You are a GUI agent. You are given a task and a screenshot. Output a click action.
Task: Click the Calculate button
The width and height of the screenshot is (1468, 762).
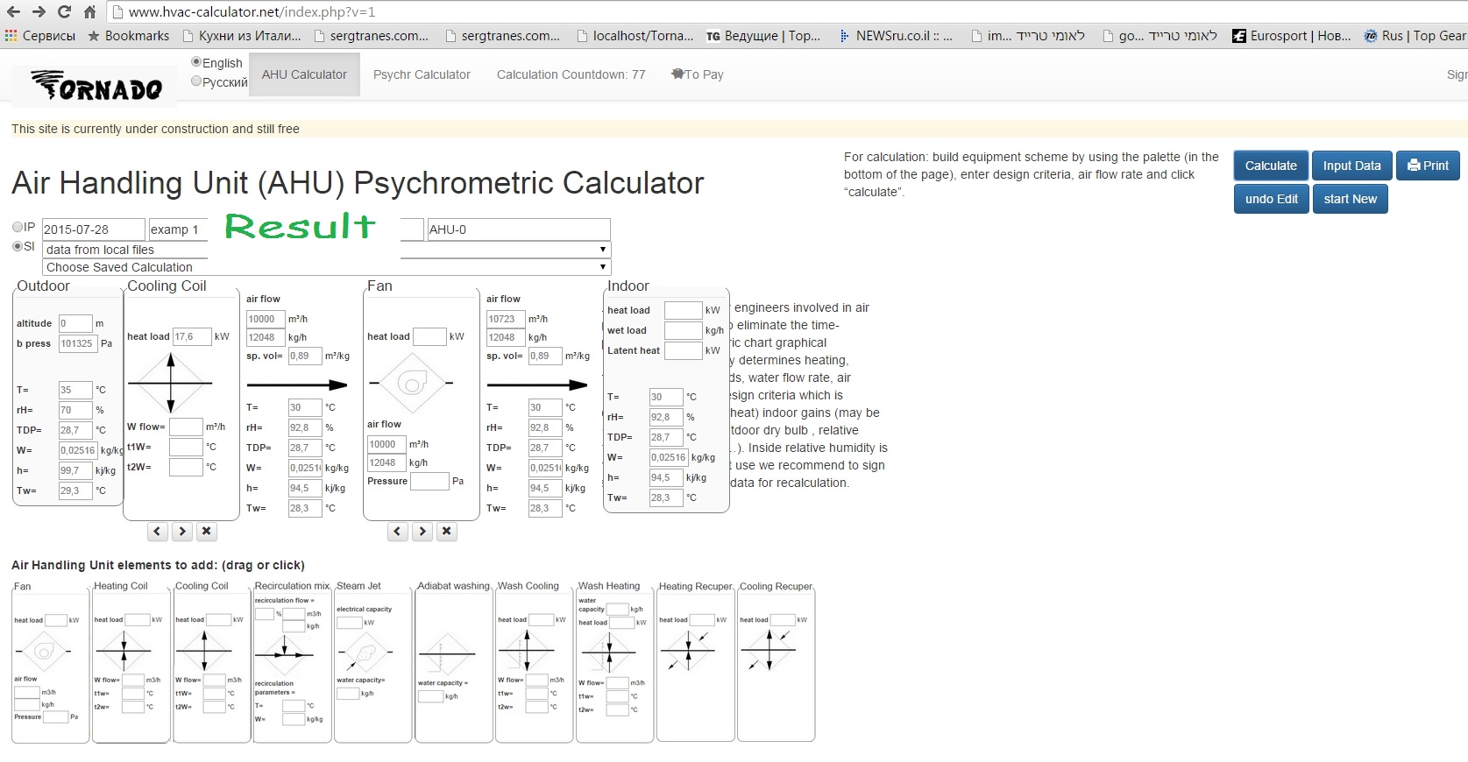click(1271, 166)
